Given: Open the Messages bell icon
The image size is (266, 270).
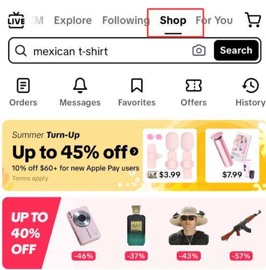Looking at the screenshot, I should coord(80,86).
